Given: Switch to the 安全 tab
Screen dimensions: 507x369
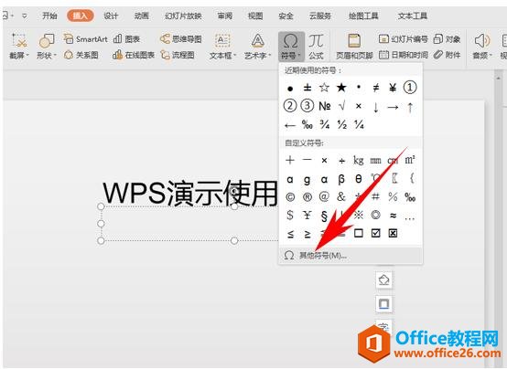Looking at the screenshot, I should [286, 16].
